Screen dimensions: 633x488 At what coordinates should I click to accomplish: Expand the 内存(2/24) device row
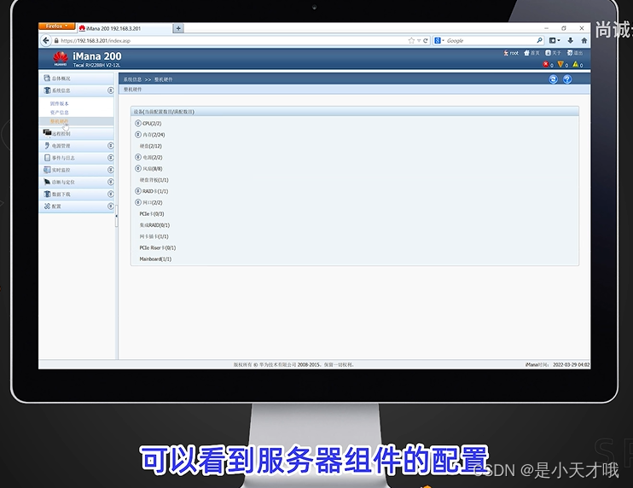[x=138, y=135]
